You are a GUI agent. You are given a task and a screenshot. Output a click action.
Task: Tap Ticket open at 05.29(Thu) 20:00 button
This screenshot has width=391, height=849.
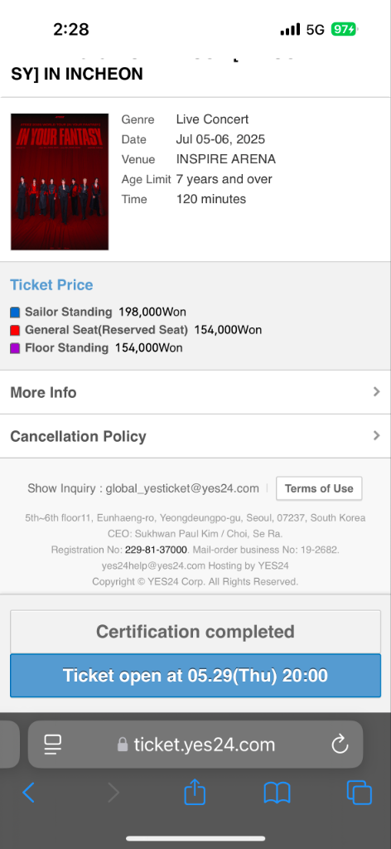pyautogui.click(x=195, y=676)
